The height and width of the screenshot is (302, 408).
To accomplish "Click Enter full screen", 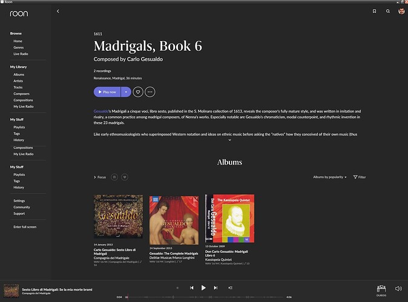I will pos(25,227).
